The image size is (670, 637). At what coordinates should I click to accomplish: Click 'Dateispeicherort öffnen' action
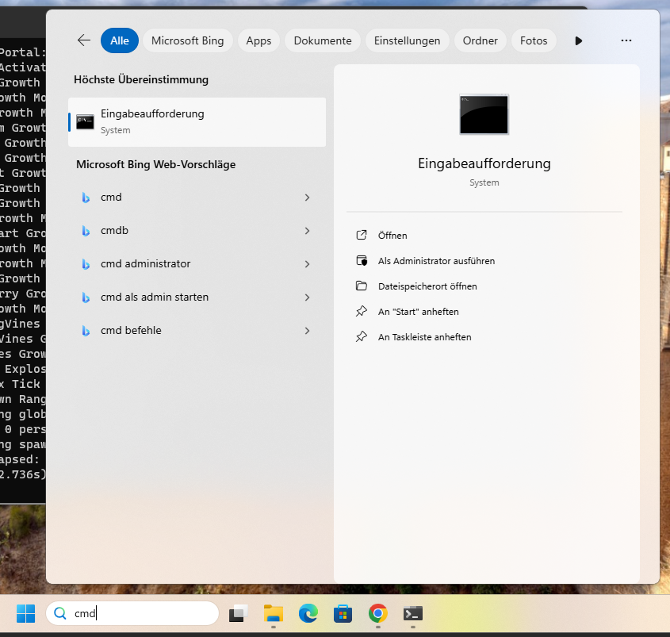click(x=427, y=286)
